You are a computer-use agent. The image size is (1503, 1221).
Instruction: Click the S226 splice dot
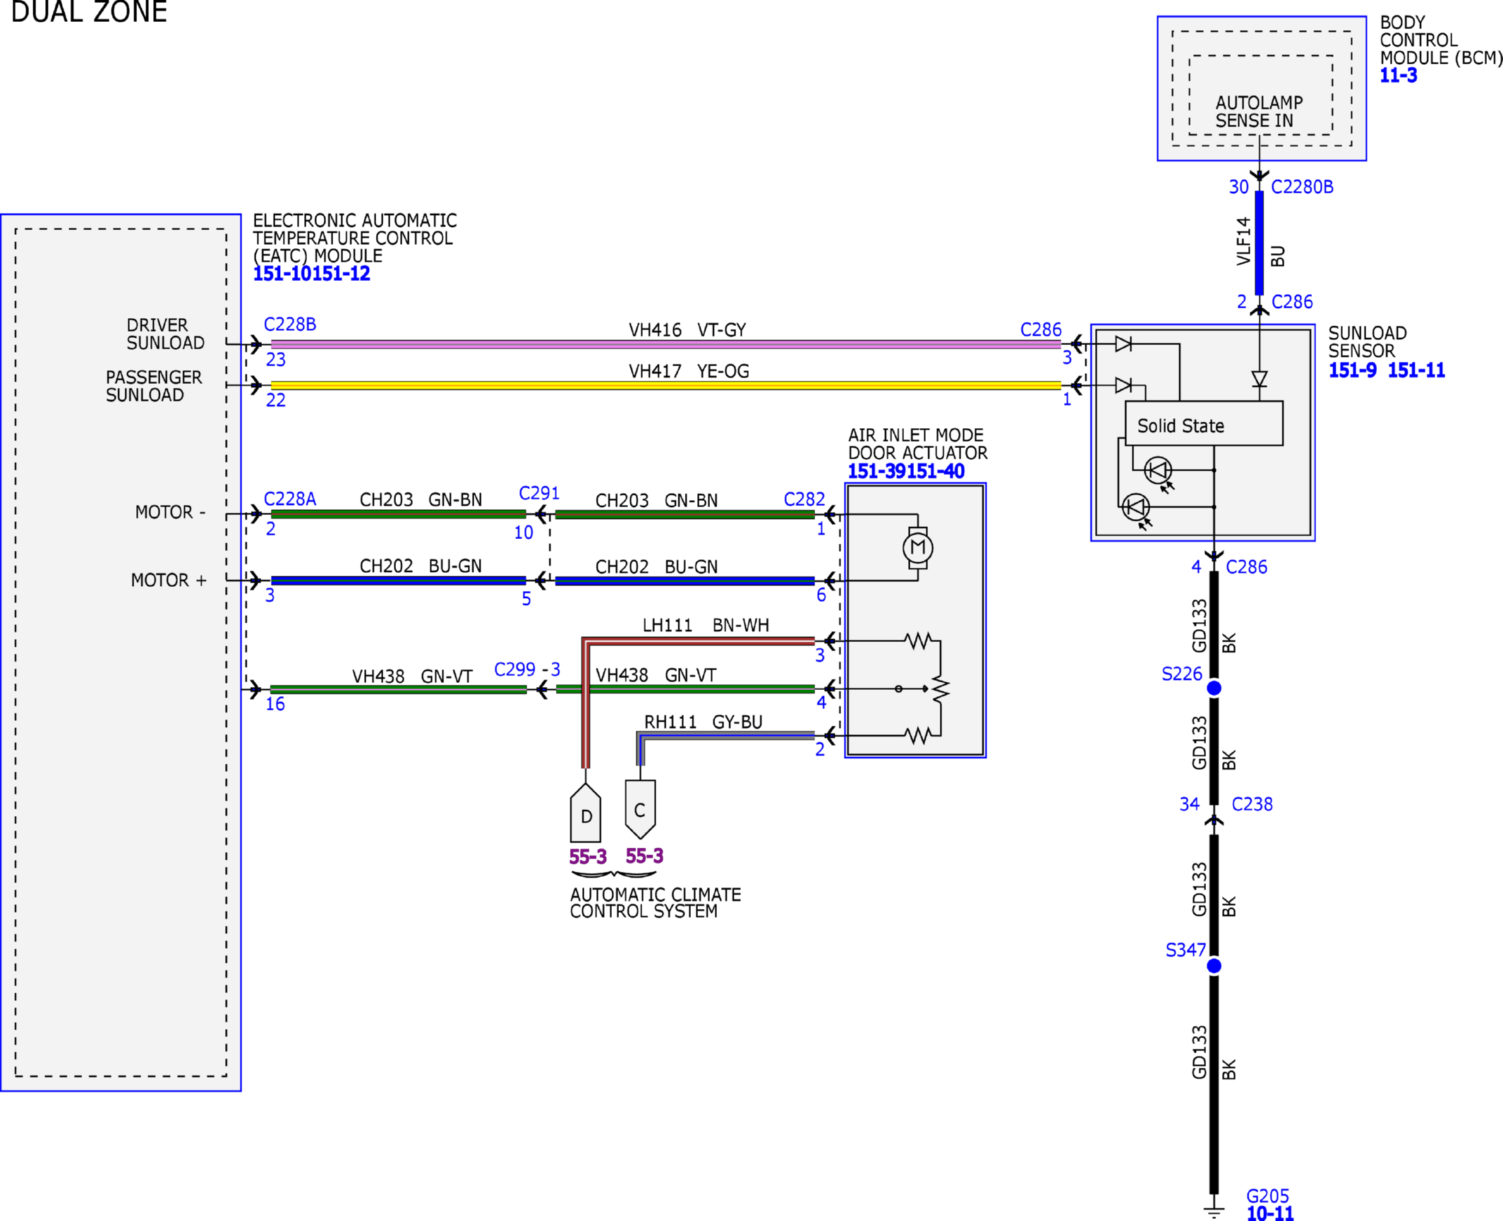[1214, 688]
